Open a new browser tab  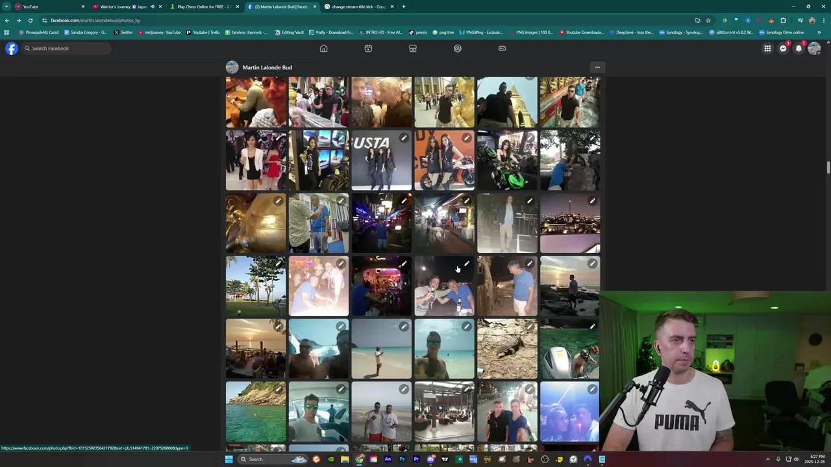click(x=403, y=6)
